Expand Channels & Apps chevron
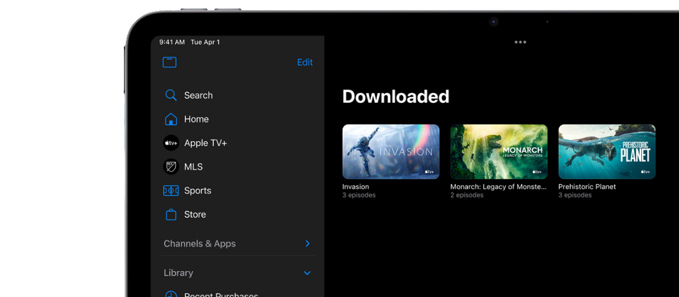 point(307,243)
